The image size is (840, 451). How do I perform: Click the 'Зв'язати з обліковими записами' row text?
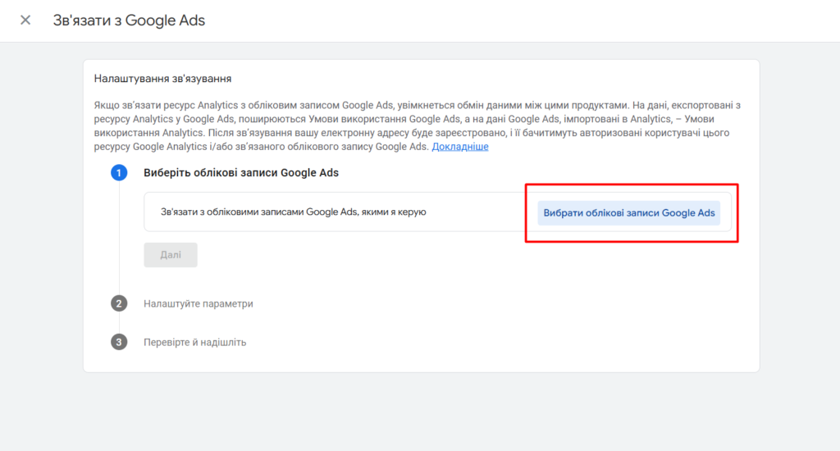coord(294,212)
